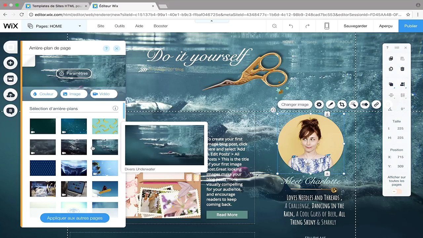Delete the selected element with trash icon
The width and height of the screenshot is (423, 238).
(x=402, y=69)
